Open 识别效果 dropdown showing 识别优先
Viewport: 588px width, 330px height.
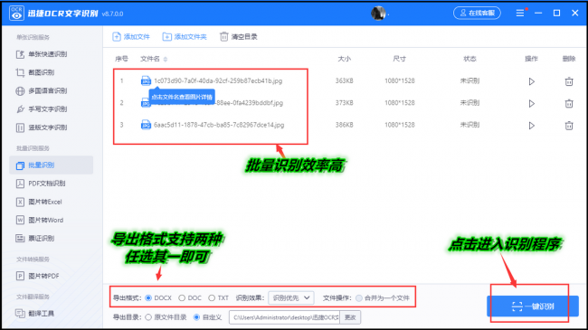291,298
